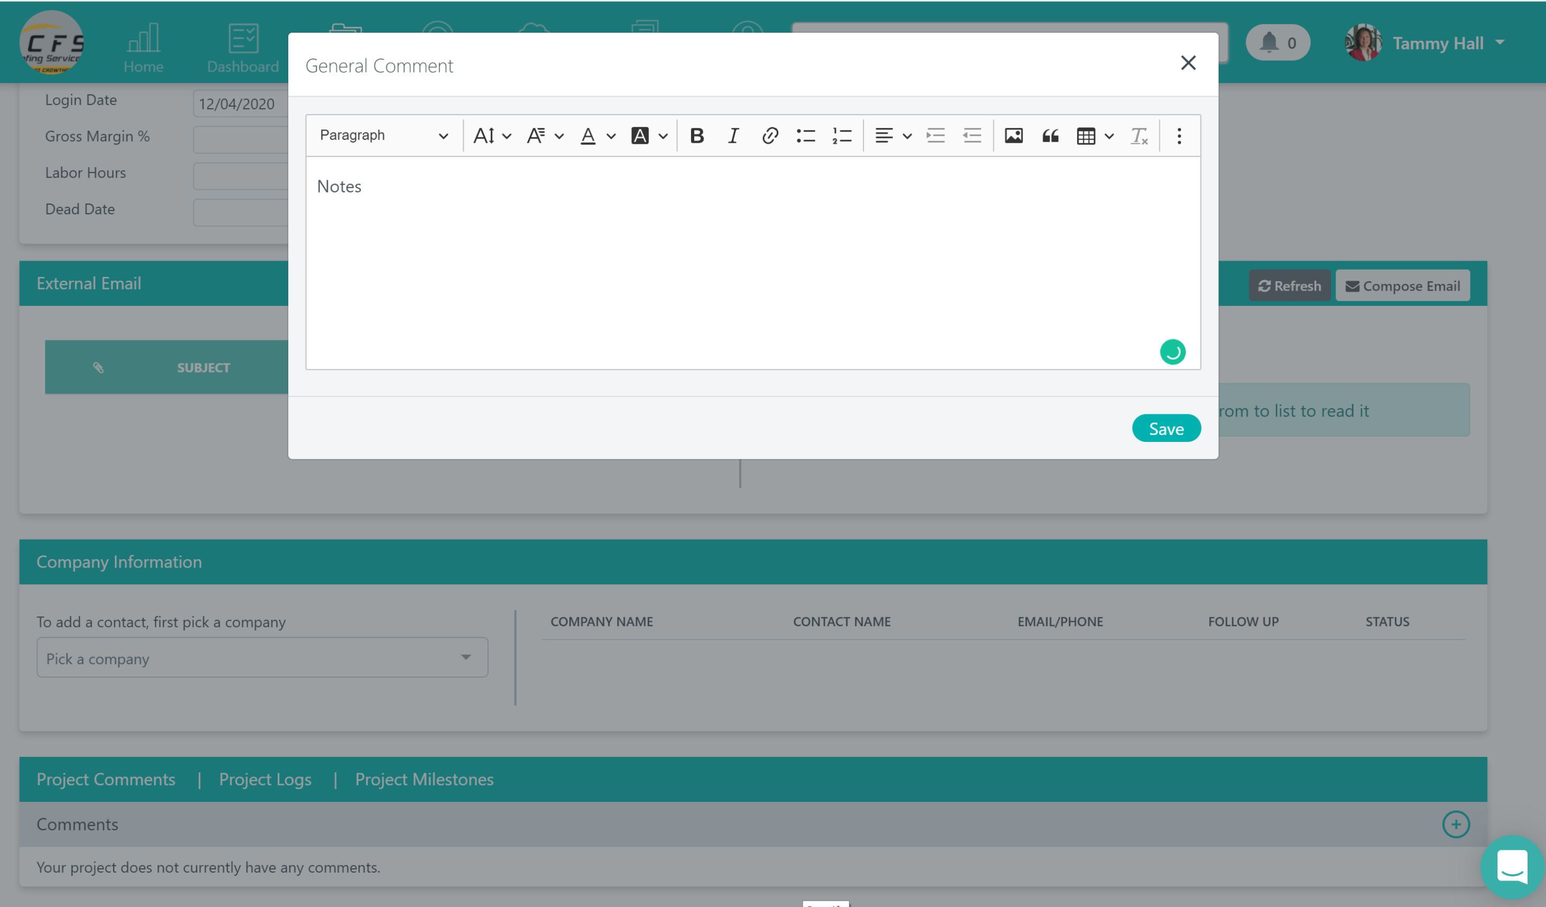Click the EMAIL/PHONE column header
Viewport: 1546px width, 907px height.
(1060, 621)
